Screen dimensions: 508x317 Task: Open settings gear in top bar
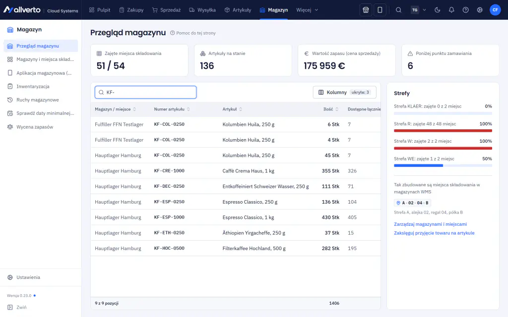tap(480, 10)
